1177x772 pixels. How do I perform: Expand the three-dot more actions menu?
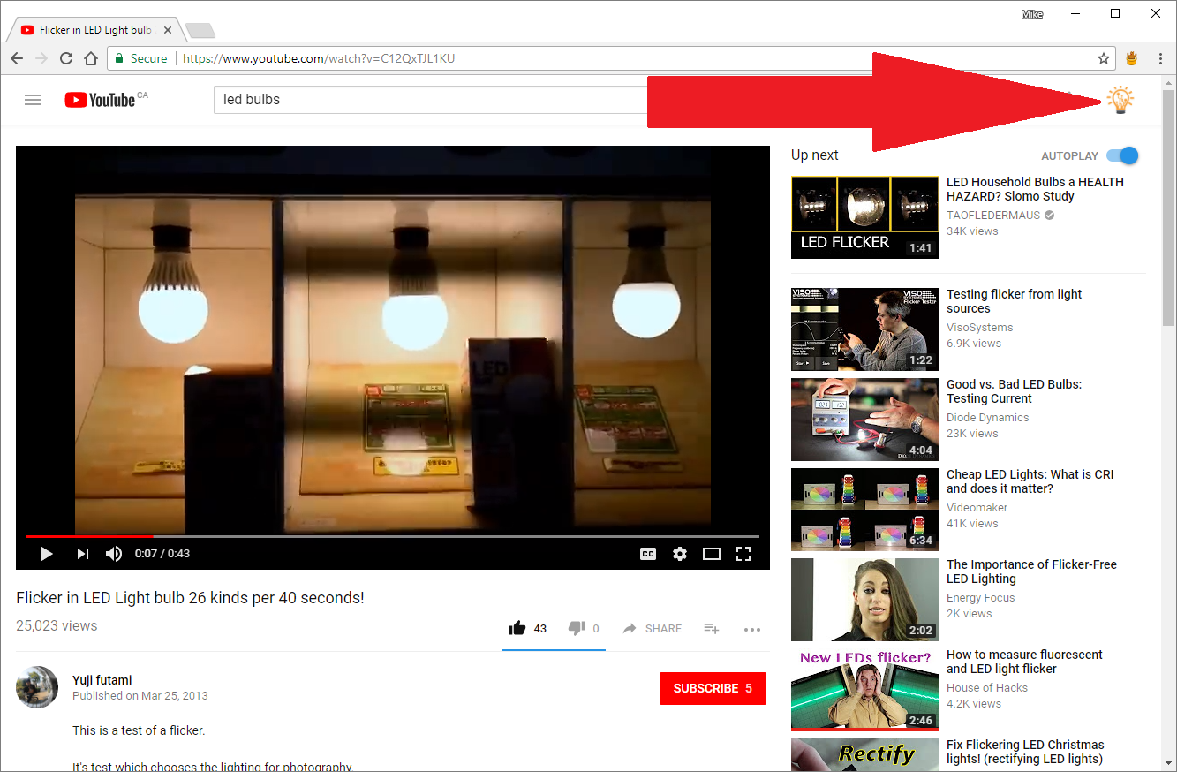[751, 629]
